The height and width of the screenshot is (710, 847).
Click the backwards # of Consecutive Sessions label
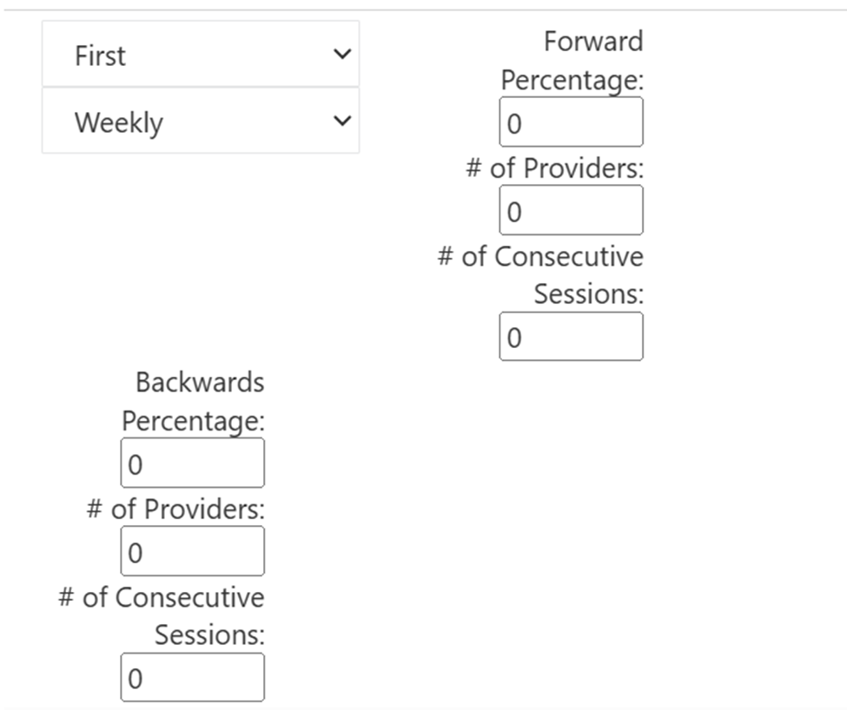coord(162,616)
